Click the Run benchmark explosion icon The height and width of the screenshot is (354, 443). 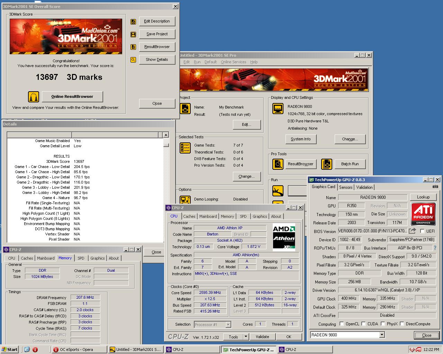278,190
